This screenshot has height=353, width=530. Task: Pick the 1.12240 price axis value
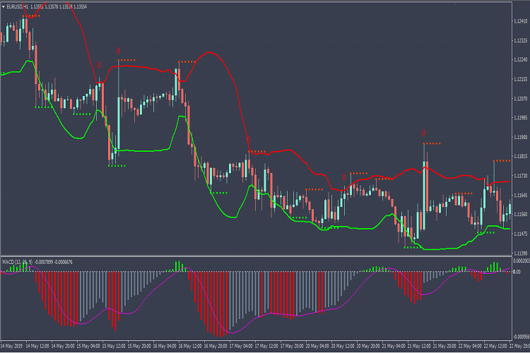521,60
